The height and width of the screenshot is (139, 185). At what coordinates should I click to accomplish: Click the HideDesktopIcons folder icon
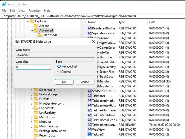36,104
